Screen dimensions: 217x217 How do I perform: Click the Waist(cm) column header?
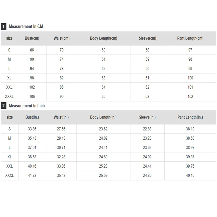pos(62,38)
